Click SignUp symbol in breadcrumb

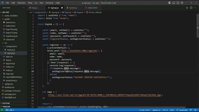[68, 12]
